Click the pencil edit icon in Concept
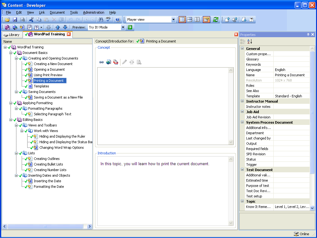This screenshot has width=317, height=238. [x=124, y=62]
